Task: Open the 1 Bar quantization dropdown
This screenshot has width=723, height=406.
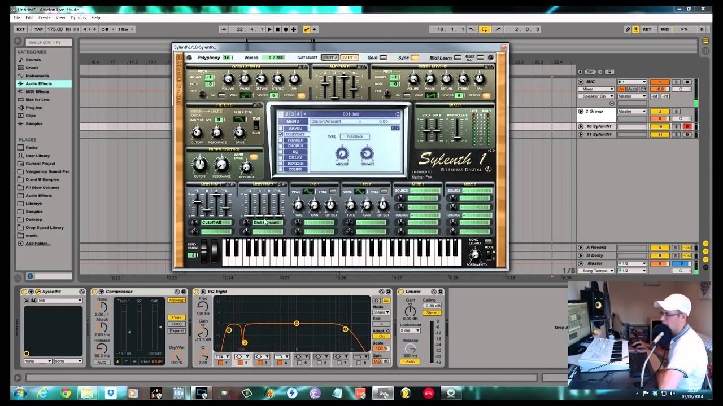Action: 125,29
